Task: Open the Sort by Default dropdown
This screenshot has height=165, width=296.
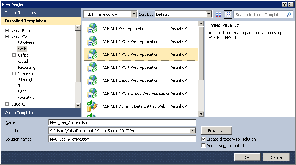Action: [x=209, y=14]
